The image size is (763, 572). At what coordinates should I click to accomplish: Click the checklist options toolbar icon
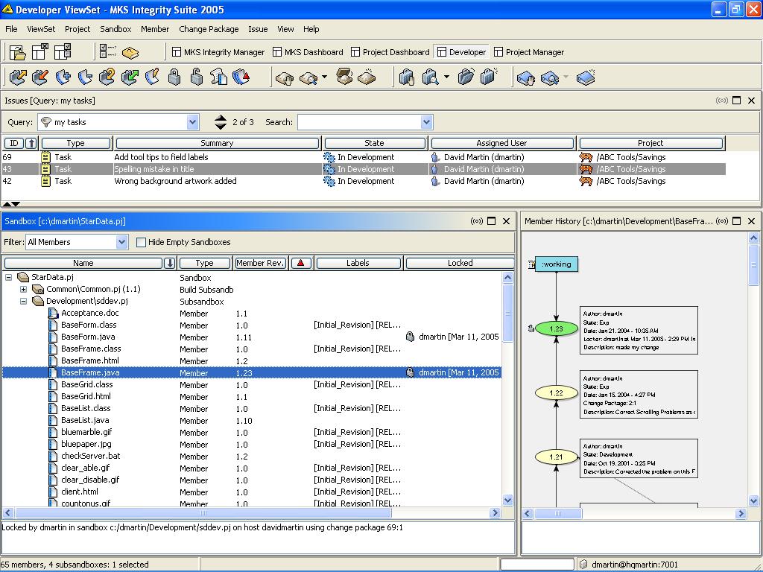point(107,51)
